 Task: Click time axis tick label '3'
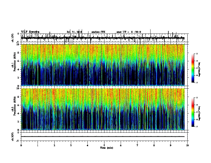pyautogui.click(x=71, y=145)
